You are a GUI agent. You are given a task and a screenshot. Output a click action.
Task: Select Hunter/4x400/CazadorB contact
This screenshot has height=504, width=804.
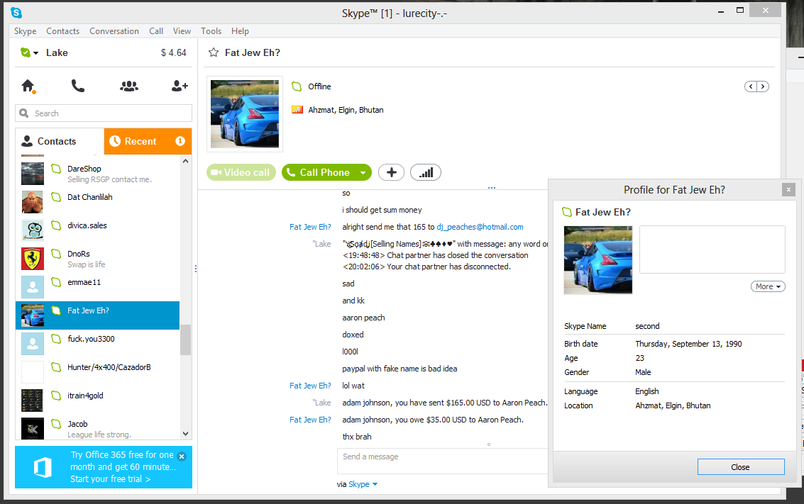coord(97,372)
